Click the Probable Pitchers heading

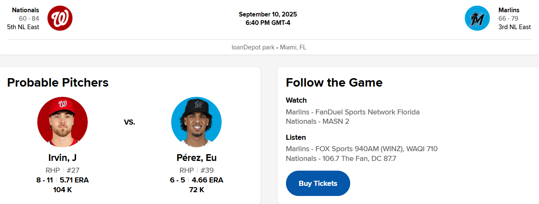[58, 82]
